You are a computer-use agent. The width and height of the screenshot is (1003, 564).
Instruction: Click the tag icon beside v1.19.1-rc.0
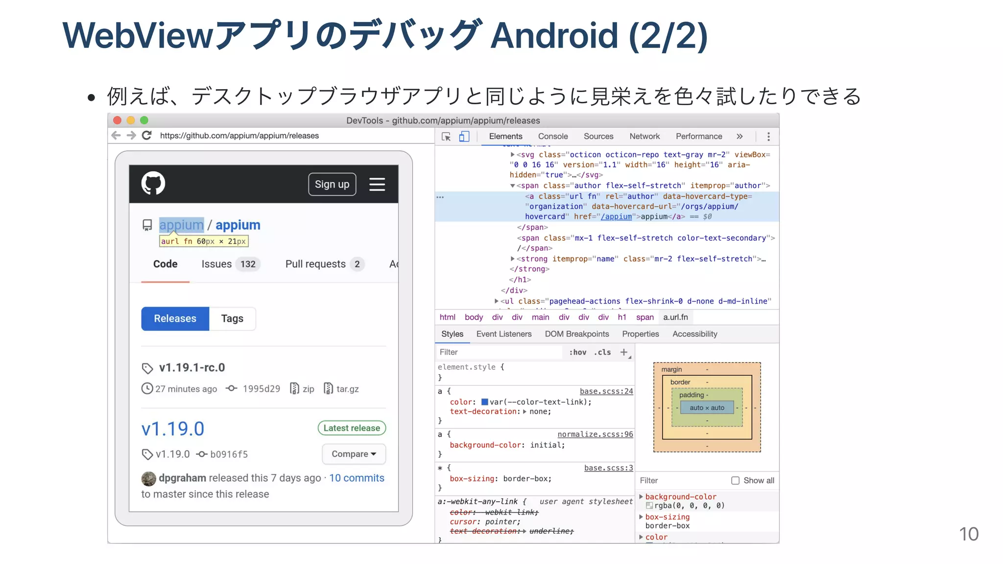point(147,368)
